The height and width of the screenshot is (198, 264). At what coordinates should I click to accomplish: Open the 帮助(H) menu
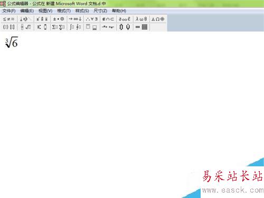(119, 11)
